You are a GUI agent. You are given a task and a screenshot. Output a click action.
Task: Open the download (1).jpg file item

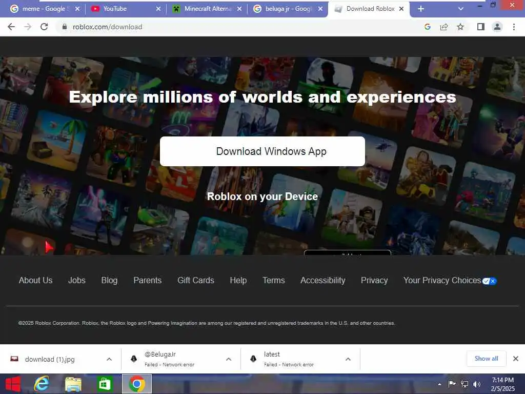coord(50,359)
